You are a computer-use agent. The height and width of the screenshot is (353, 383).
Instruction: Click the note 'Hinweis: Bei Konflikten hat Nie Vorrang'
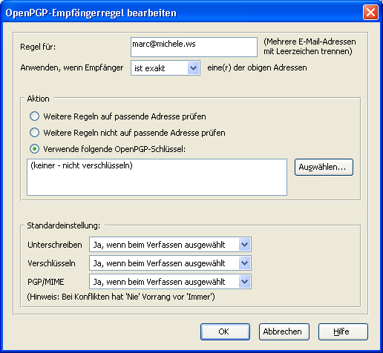tap(121, 297)
